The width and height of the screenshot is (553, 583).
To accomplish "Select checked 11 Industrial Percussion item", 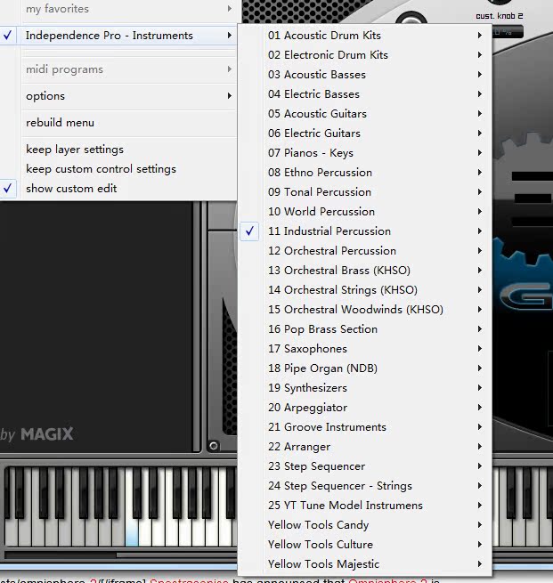I will 365,231.
